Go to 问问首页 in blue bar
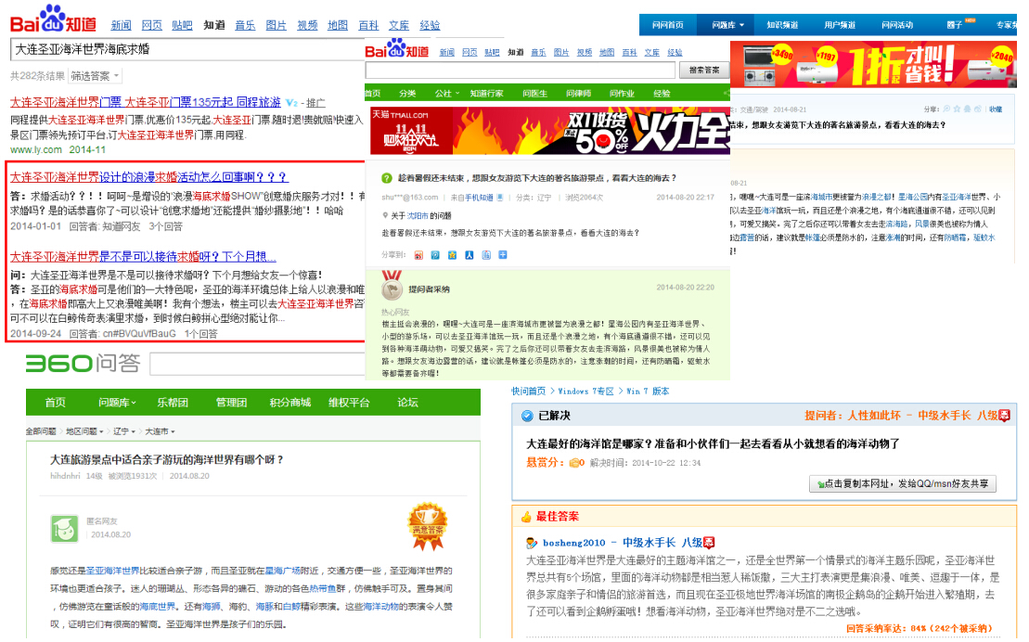 (667, 25)
